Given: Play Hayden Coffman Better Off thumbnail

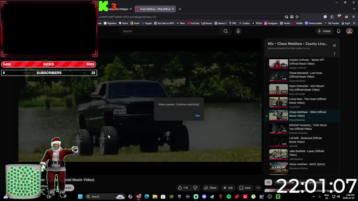Looking at the screenshot, I should [278, 64].
